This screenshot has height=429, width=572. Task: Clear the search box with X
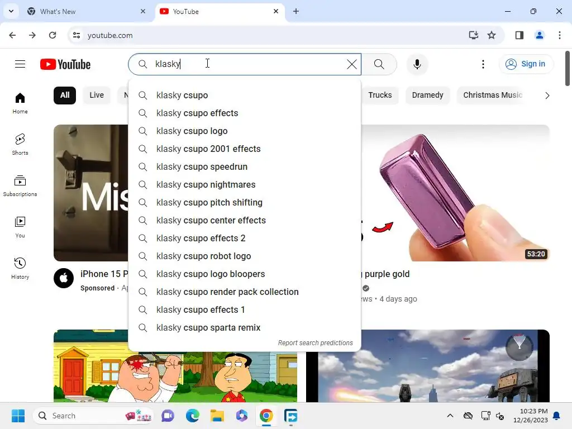[352, 64]
